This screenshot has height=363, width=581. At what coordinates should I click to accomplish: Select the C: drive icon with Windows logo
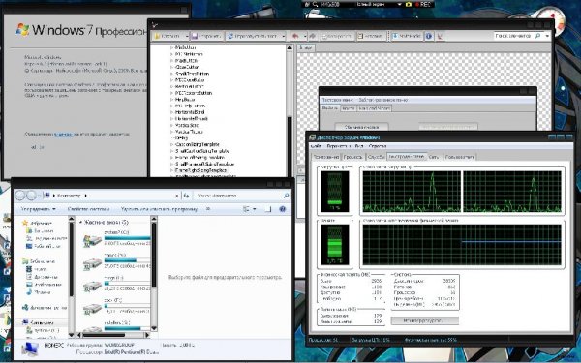[x=92, y=240]
